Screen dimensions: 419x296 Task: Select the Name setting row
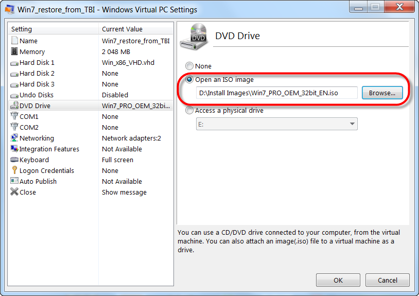(91, 41)
